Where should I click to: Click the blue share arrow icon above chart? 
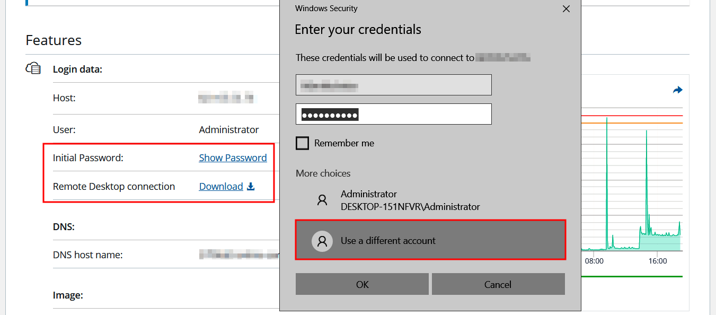point(677,90)
